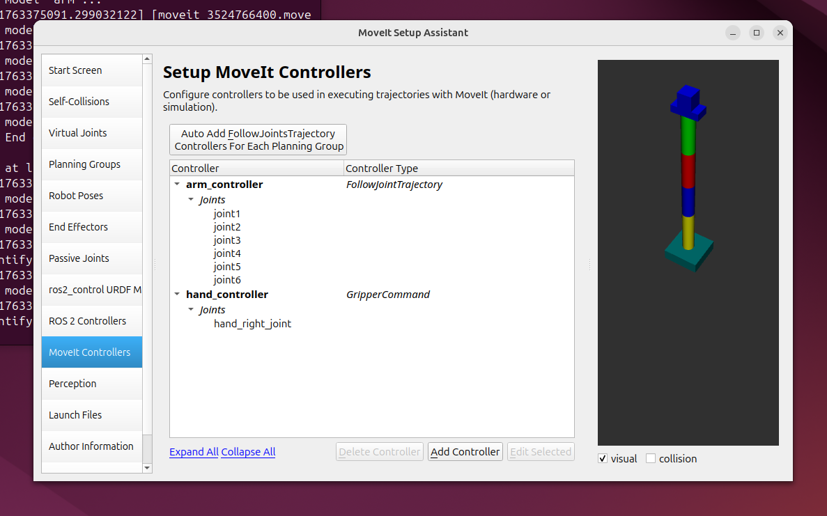This screenshot has width=827, height=516.
Task: Click the Edit Selected button
Action: 541,452
